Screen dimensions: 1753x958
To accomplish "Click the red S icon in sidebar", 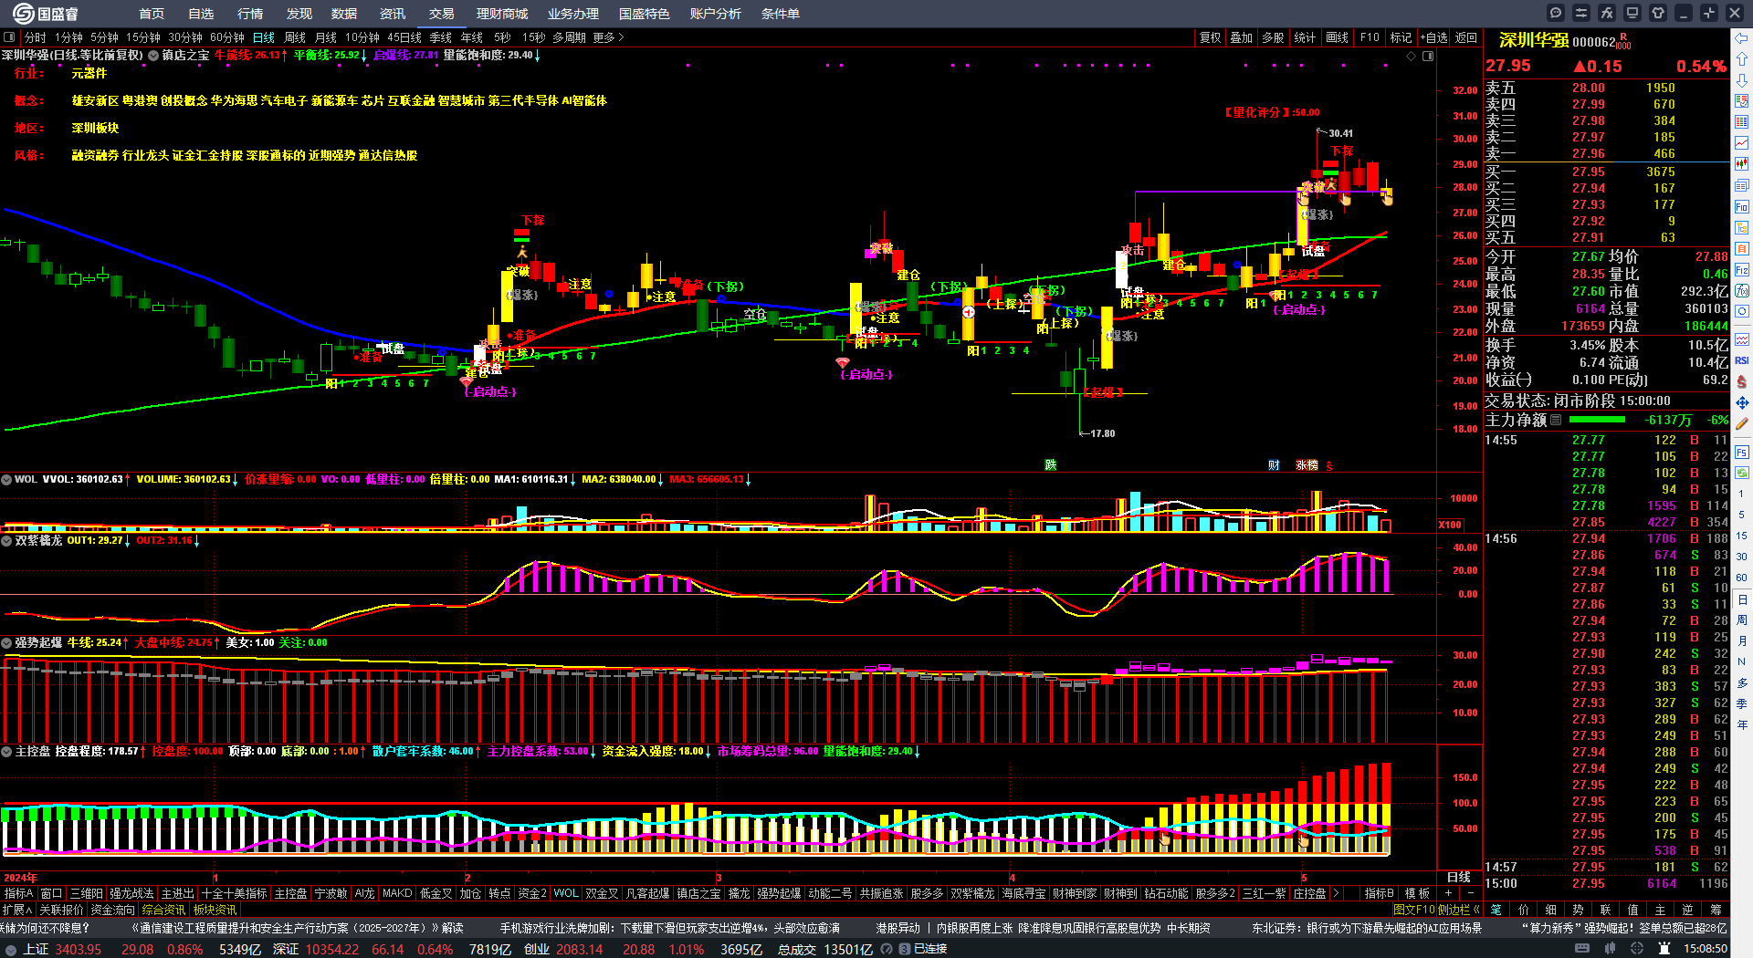I will [1742, 381].
